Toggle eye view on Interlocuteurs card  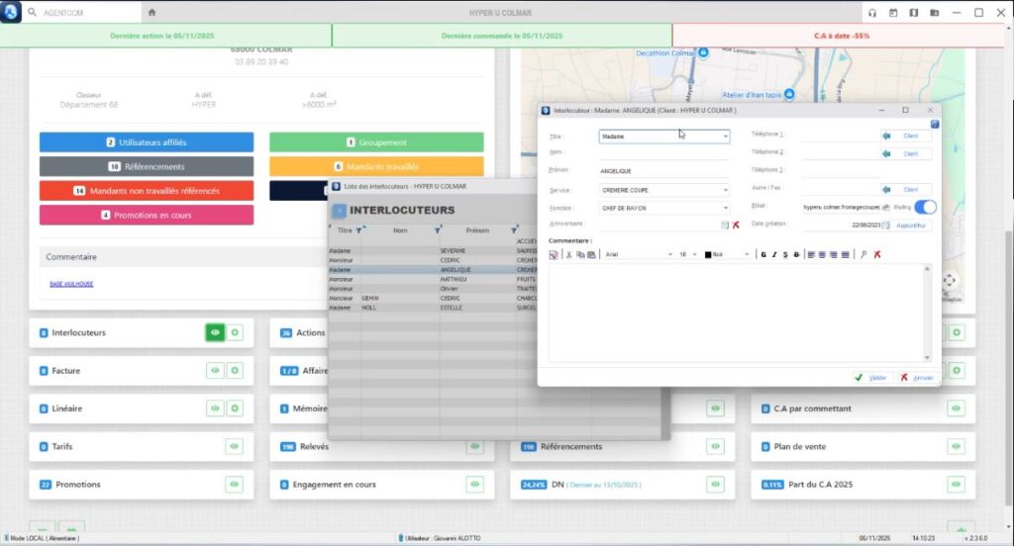click(x=215, y=332)
